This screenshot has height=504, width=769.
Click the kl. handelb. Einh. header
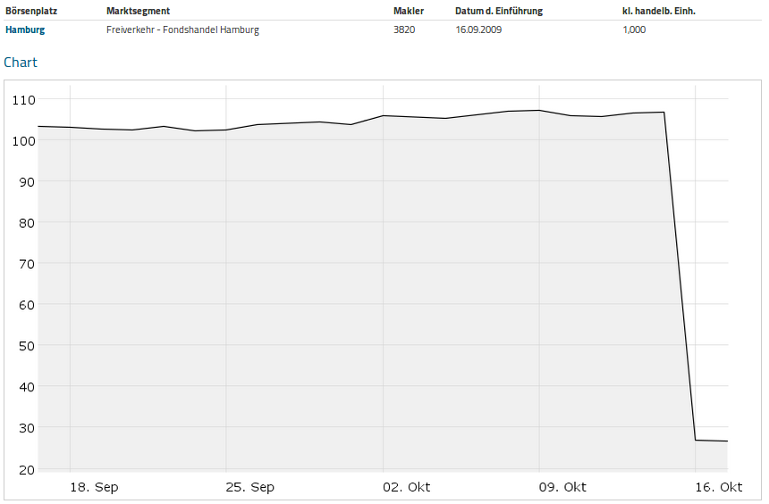click(658, 11)
